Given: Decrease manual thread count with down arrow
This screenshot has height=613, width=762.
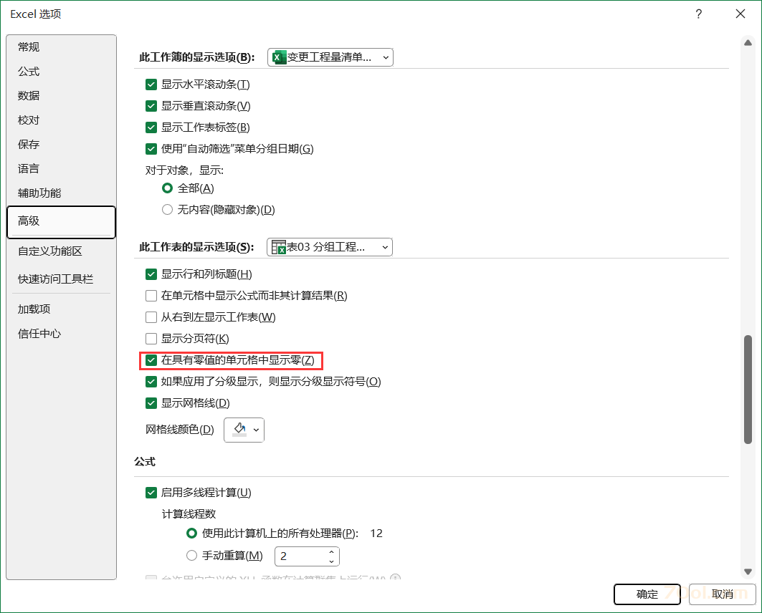Looking at the screenshot, I should (x=331, y=561).
